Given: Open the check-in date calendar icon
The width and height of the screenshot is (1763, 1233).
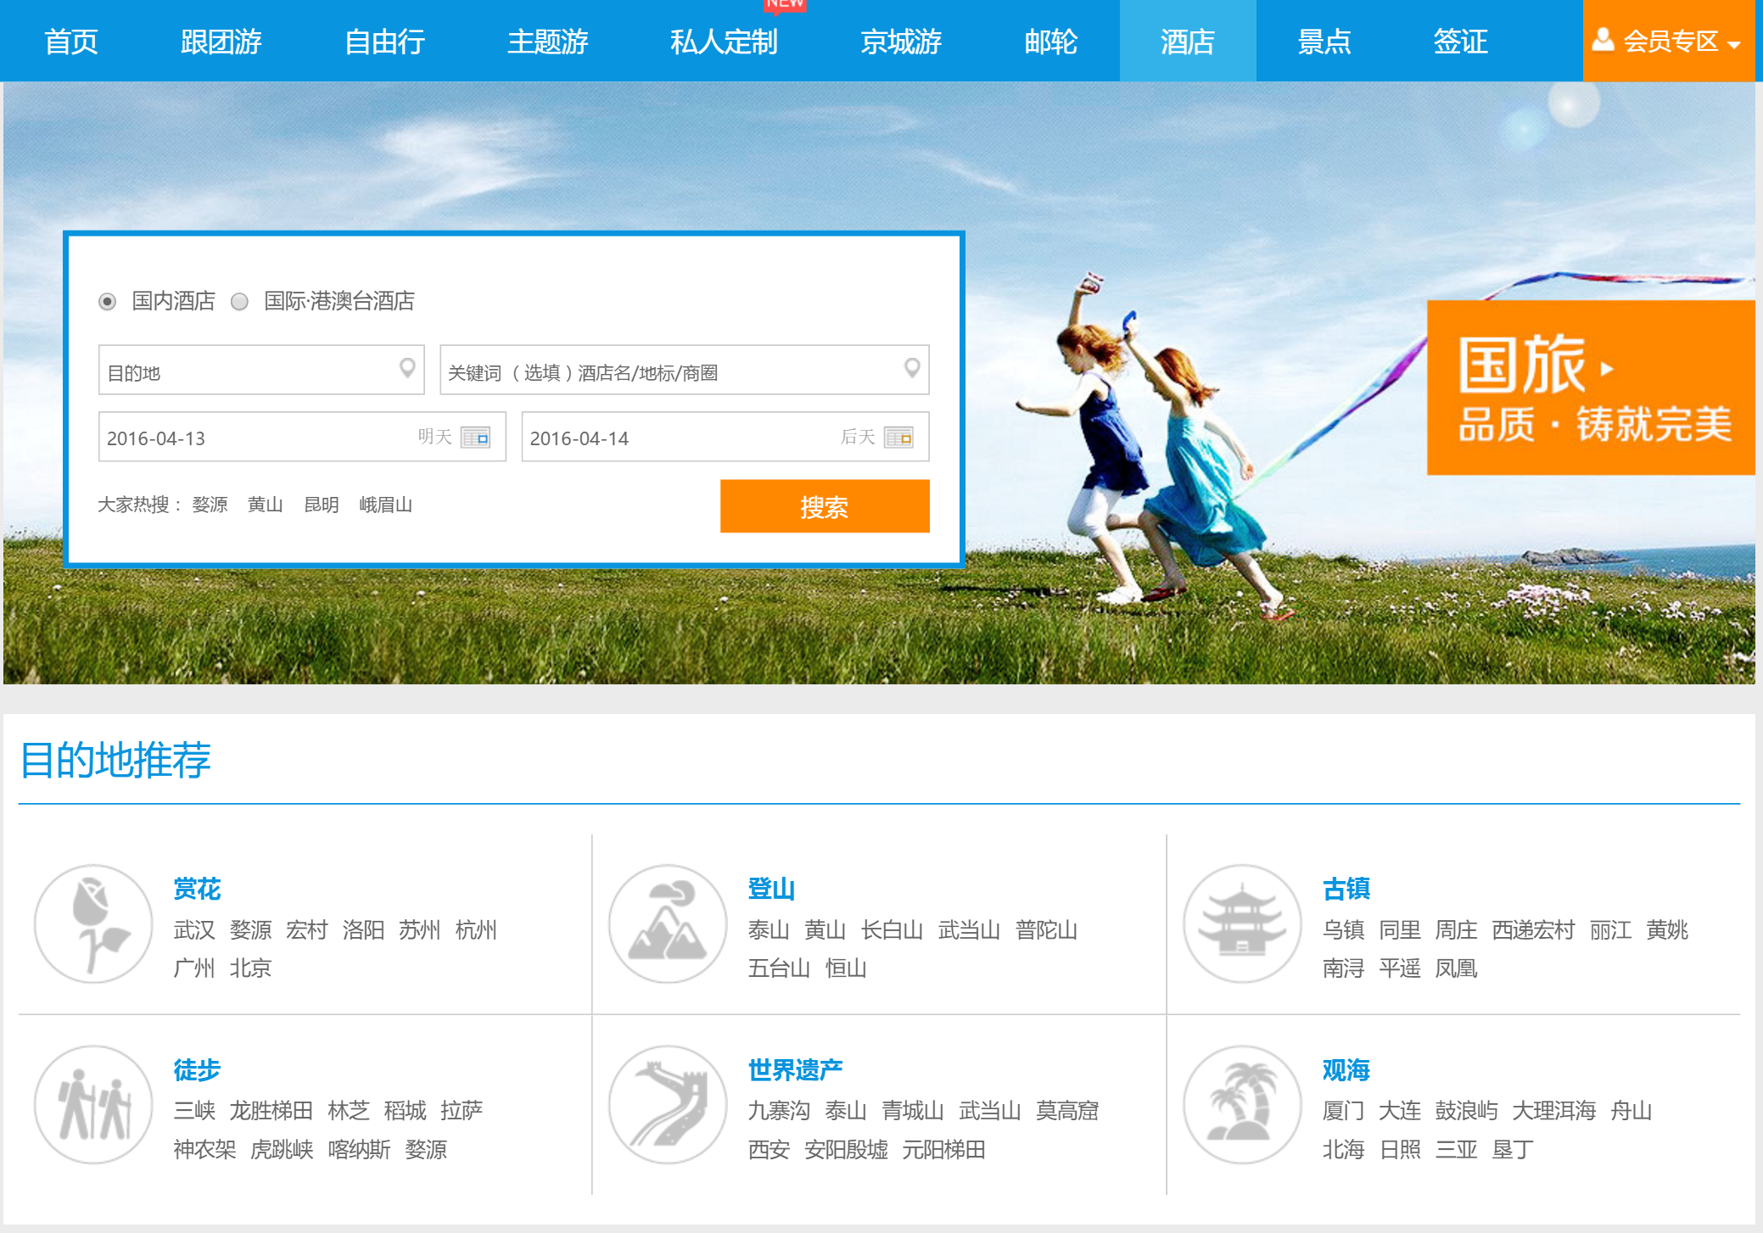Looking at the screenshot, I should (475, 437).
